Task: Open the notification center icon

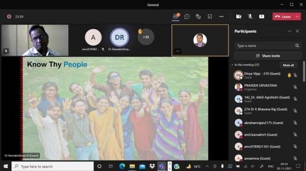Action: [x=298, y=166]
